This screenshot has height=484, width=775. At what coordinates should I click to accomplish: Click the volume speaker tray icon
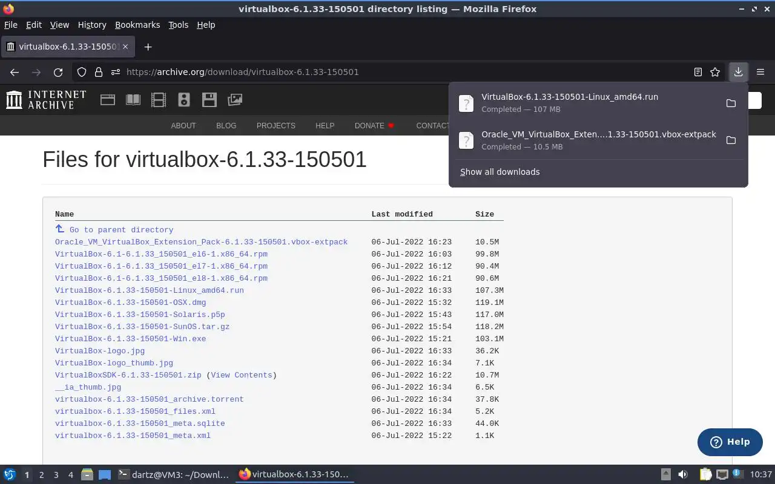pos(683,475)
